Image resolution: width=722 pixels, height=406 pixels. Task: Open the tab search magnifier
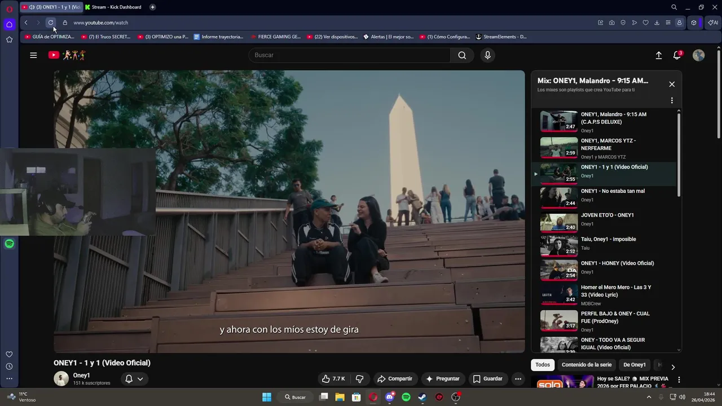coord(674,7)
